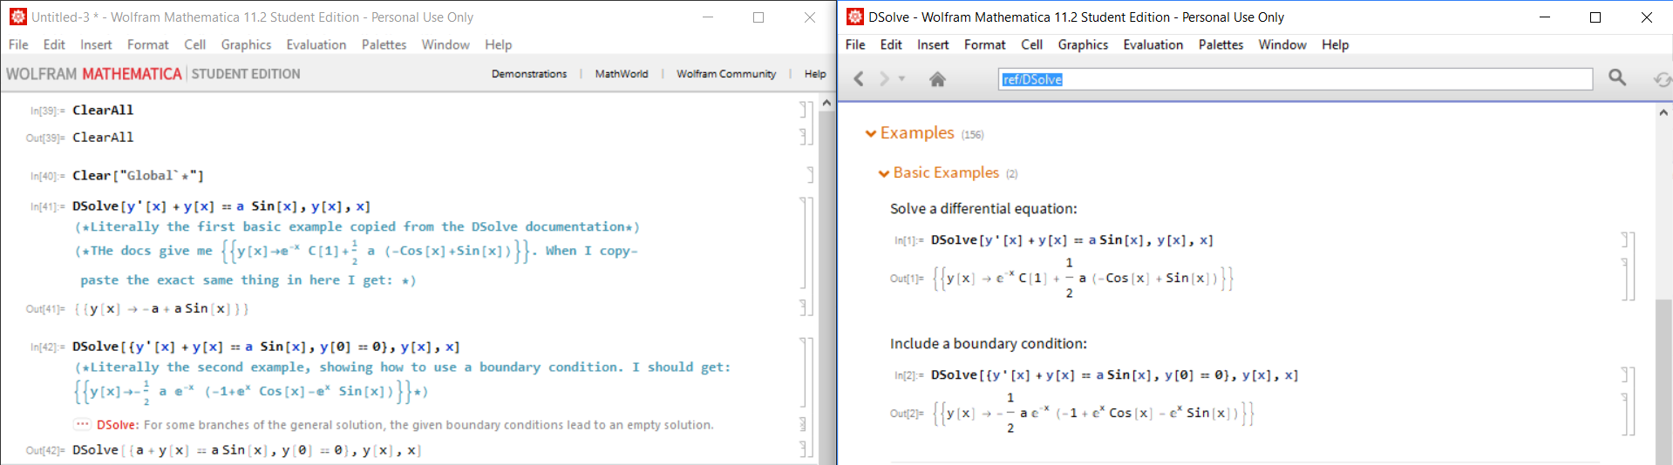
Task: Open Cell menu in DSolve window
Action: (x=1032, y=44)
